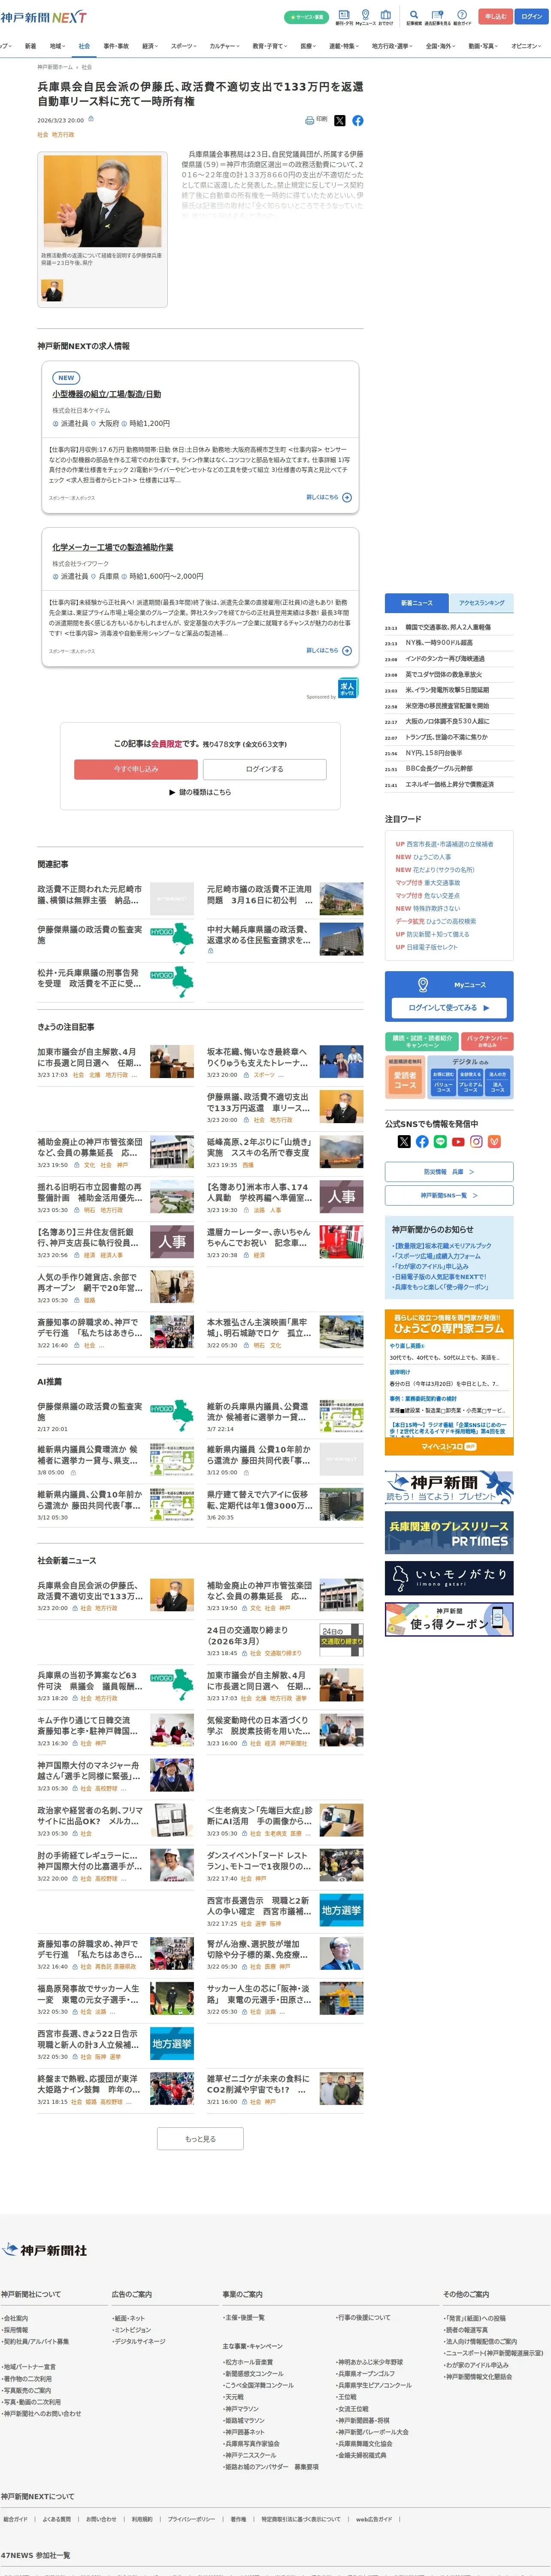The width and height of the screenshot is (551, 2576).
Task: Click the Kobe Shimbun NEXT logo
Action: tap(43, 17)
